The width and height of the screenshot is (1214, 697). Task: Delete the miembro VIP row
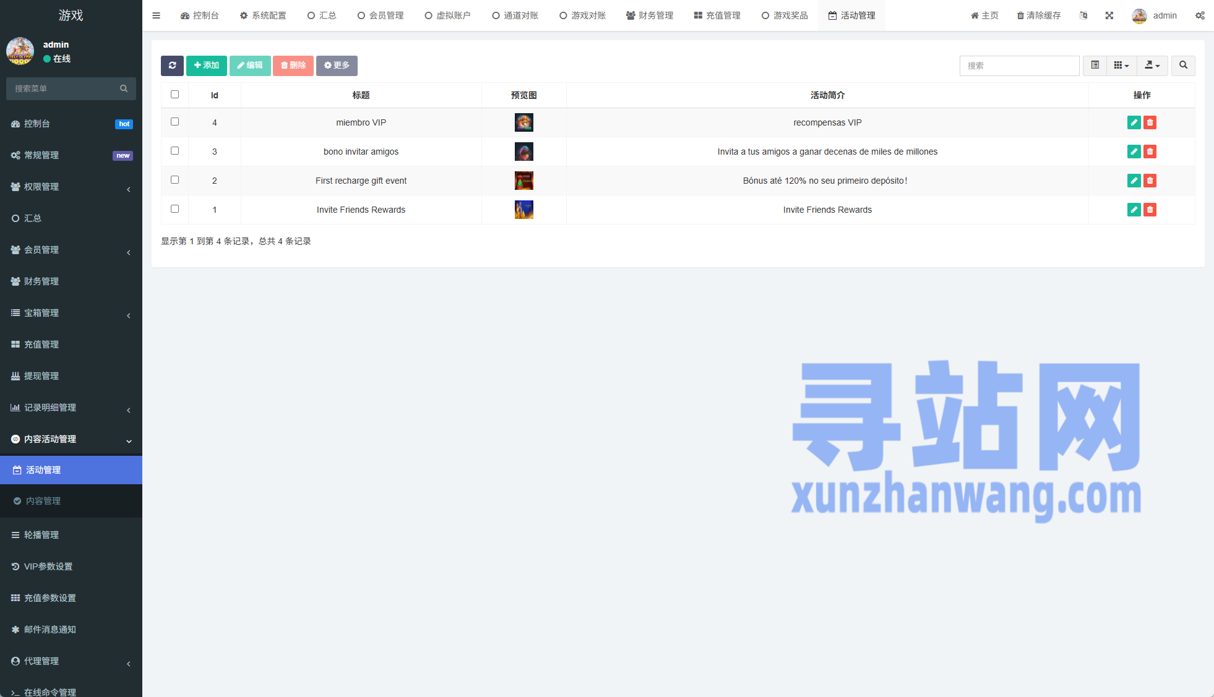[x=1150, y=122]
